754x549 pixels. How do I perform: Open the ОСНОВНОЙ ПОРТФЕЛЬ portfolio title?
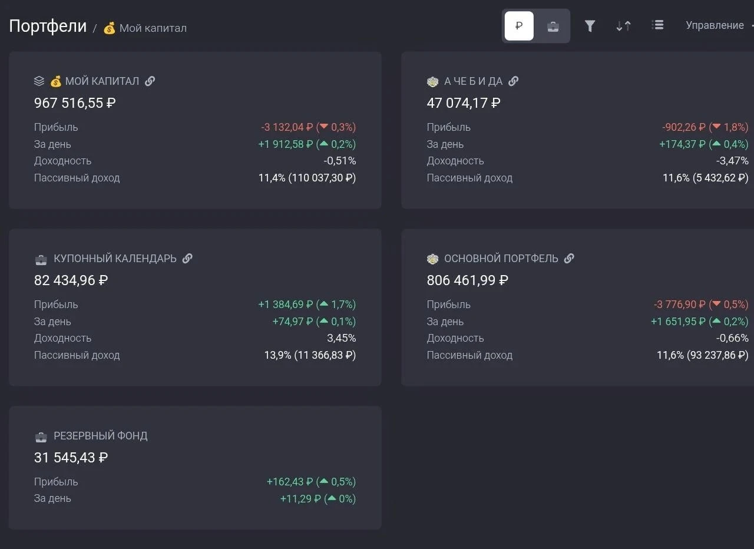(501, 259)
